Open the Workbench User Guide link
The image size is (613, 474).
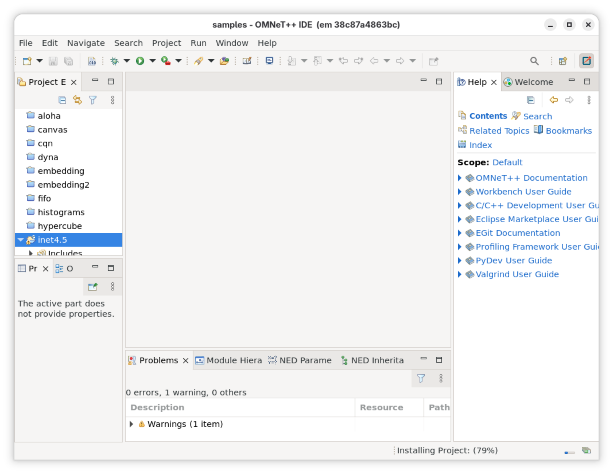click(523, 192)
